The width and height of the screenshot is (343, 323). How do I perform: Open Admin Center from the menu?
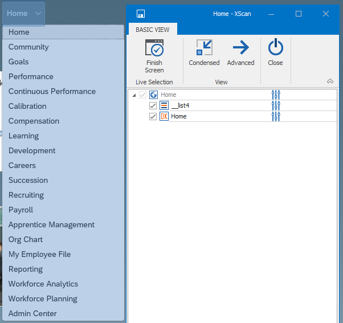(x=32, y=313)
